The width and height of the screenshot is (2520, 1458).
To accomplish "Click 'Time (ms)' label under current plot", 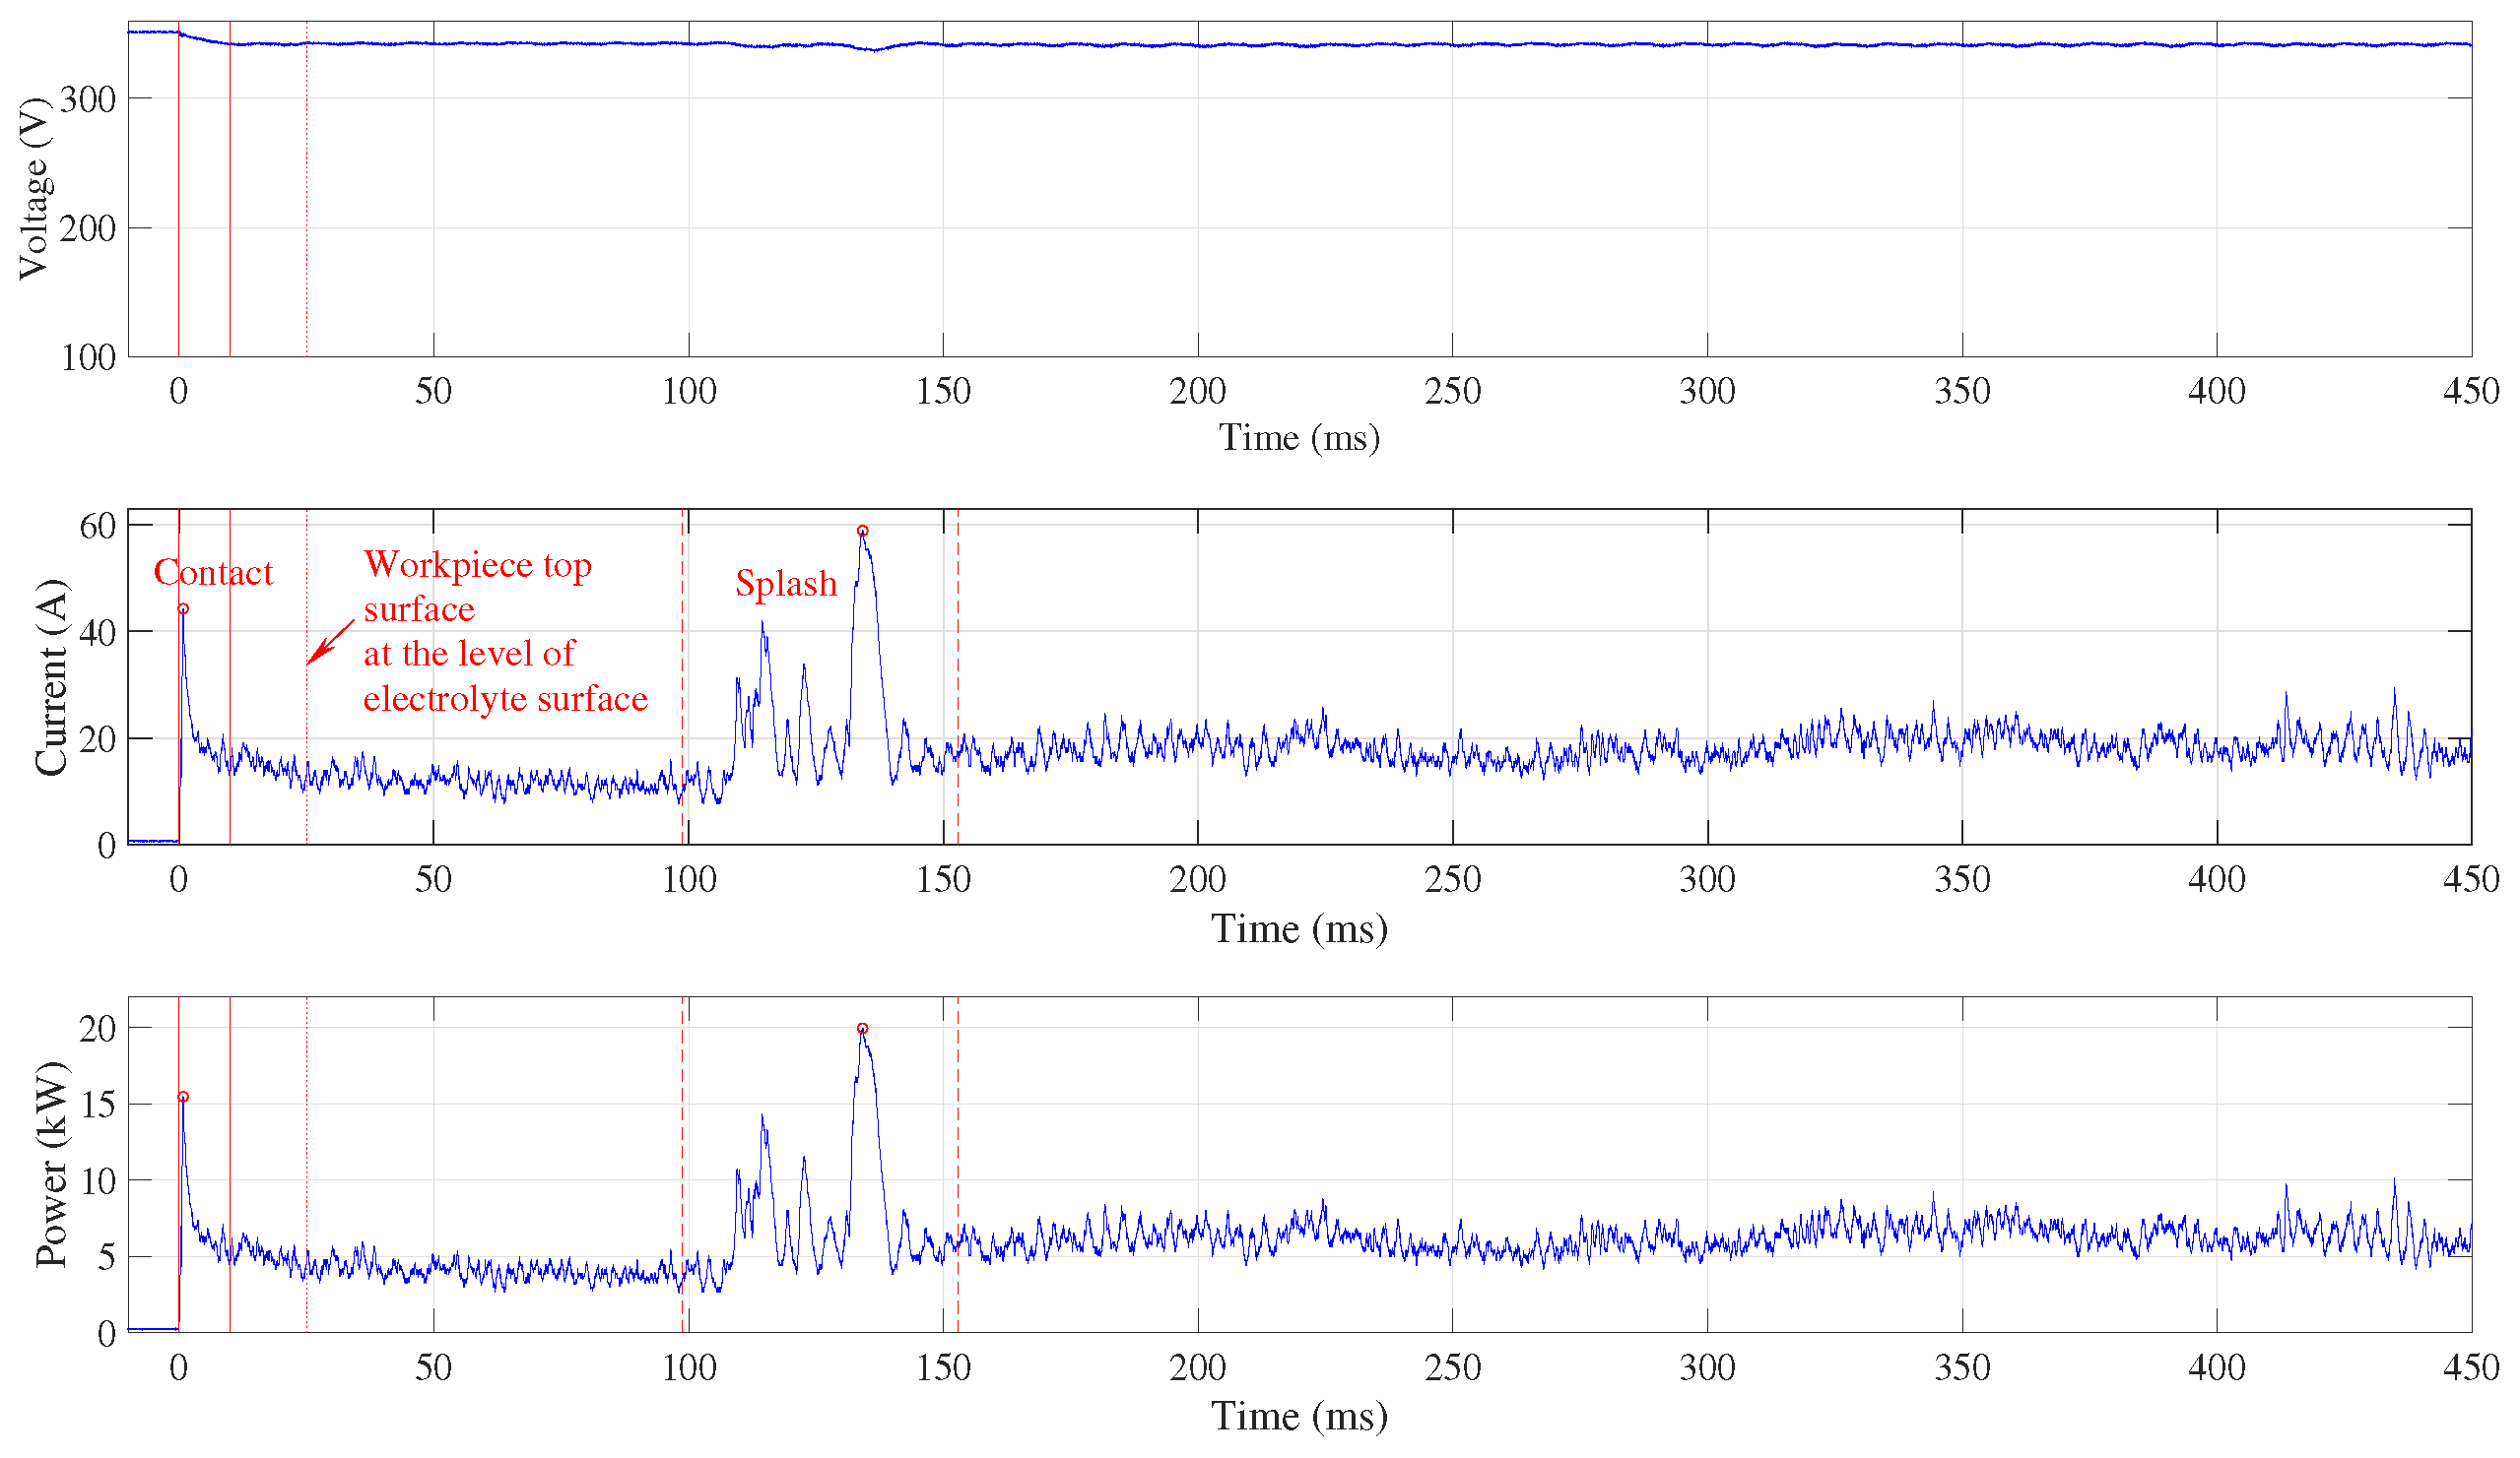I will [x=1299, y=929].
